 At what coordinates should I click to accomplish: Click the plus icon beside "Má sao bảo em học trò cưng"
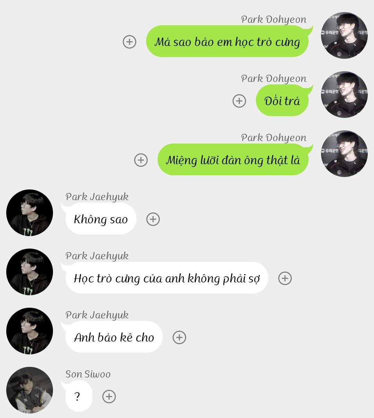click(x=130, y=42)
